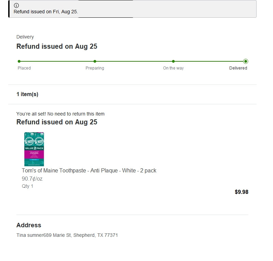Select the "Preparing" status label

click(95, 68)
